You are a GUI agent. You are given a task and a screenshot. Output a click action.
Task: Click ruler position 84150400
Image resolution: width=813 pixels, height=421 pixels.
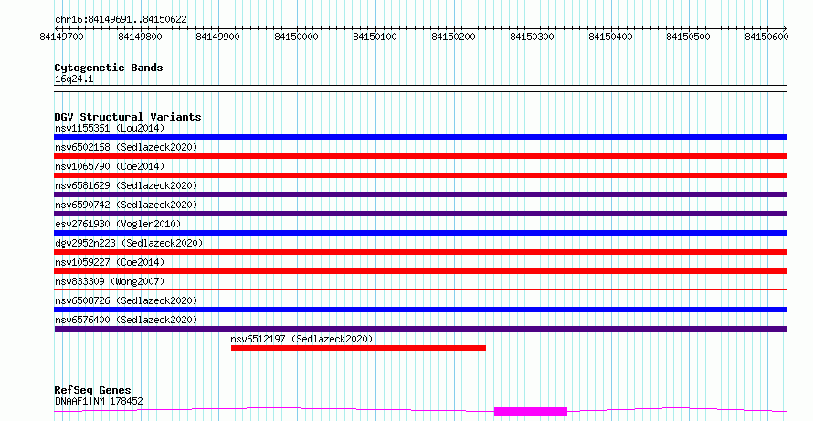pyautogui.click(x=610, y=37)
